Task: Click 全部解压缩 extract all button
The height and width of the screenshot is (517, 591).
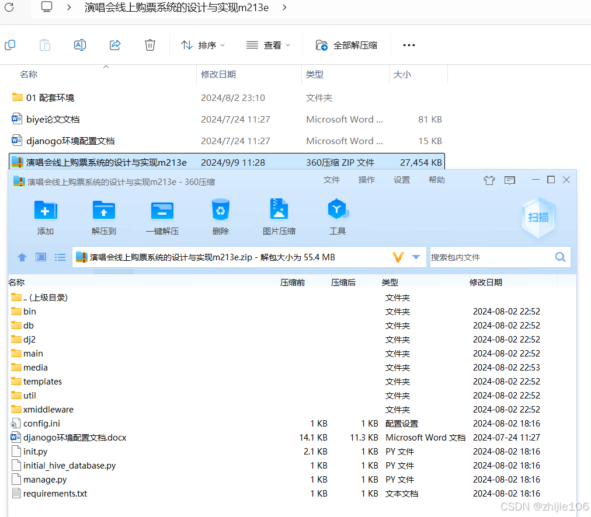Action: tap(346, 45)
